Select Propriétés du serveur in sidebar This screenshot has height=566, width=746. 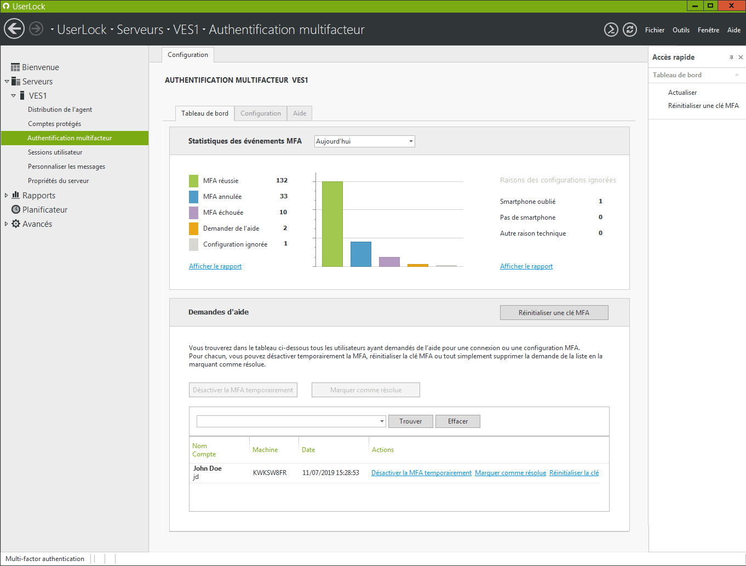[58, 181]
